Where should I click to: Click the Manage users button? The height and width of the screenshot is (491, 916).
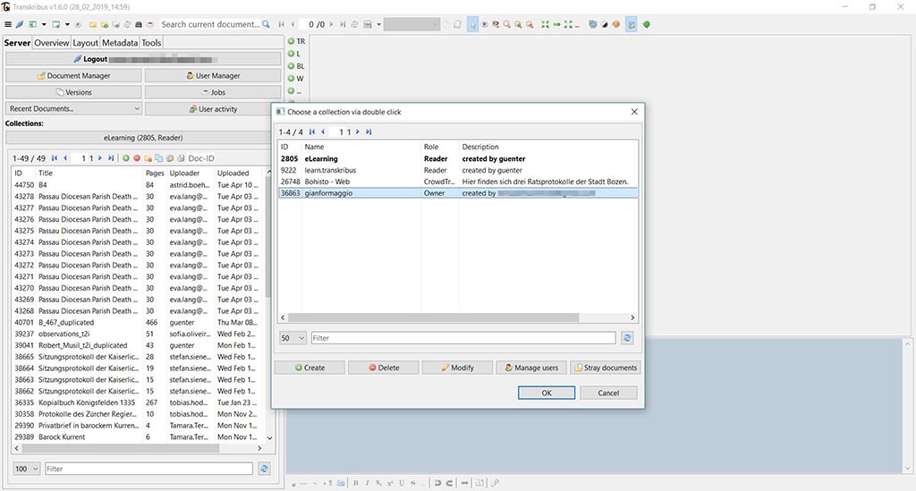(531, 368)
